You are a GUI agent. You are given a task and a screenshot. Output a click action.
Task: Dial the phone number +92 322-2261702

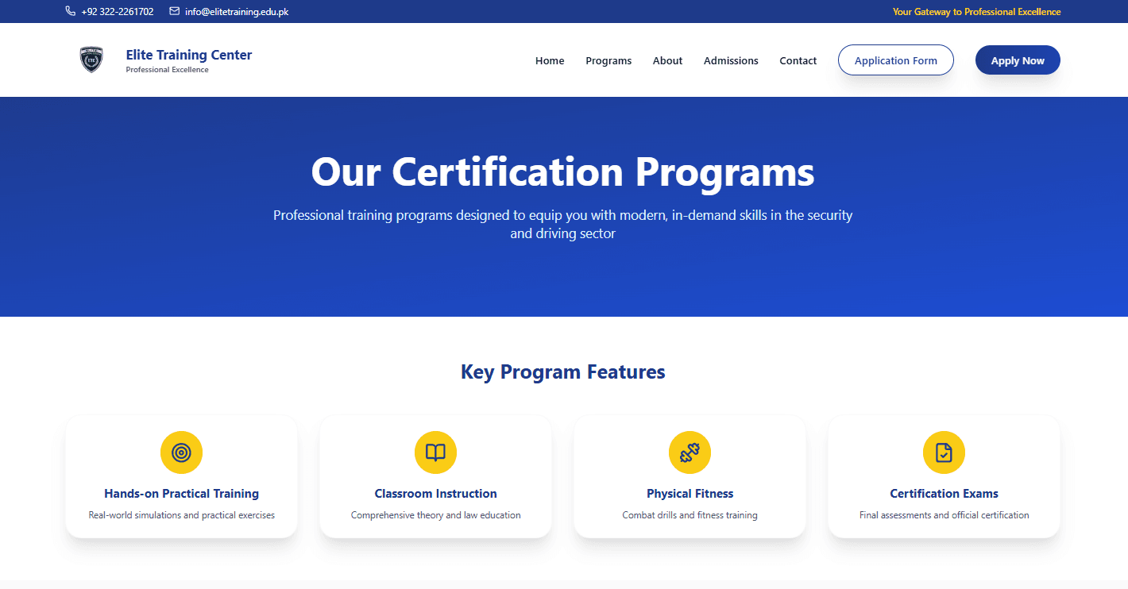pos(118,12)
